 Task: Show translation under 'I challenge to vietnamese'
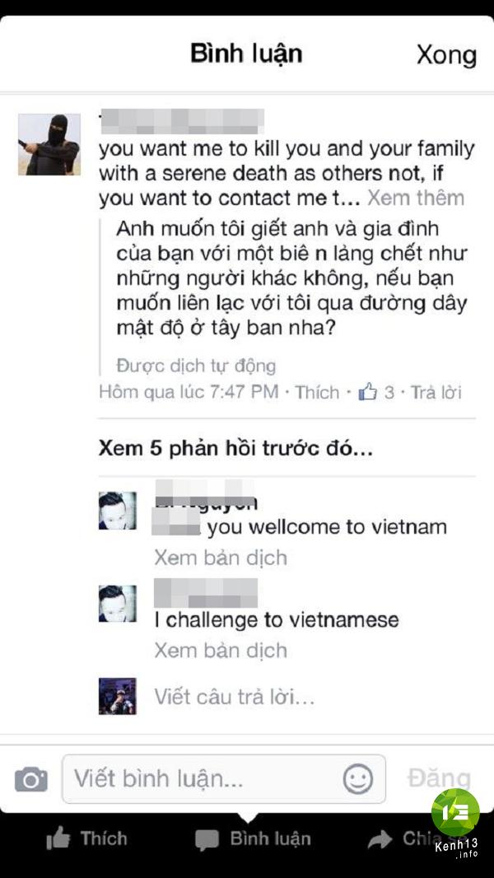[x=221, y=650]
